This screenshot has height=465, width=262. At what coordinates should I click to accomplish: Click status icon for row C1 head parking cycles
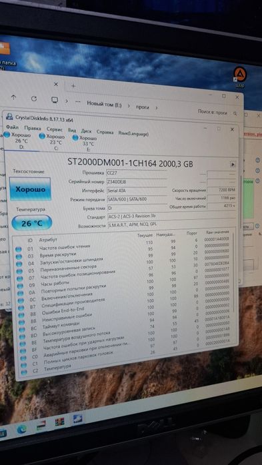[x=23, y=365]
